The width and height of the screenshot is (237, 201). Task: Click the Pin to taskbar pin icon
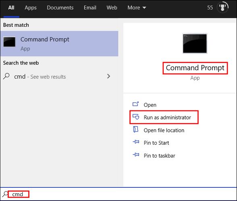pos(136,154)
